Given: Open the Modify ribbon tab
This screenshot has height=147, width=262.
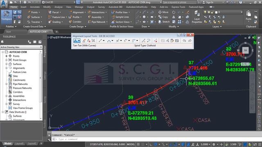Looking at the screenshot, I should click(x=47, y=7).
